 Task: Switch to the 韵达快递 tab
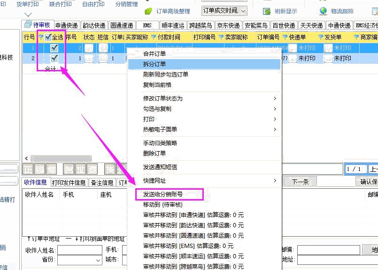pyautogui.click(x=94, y=25)
